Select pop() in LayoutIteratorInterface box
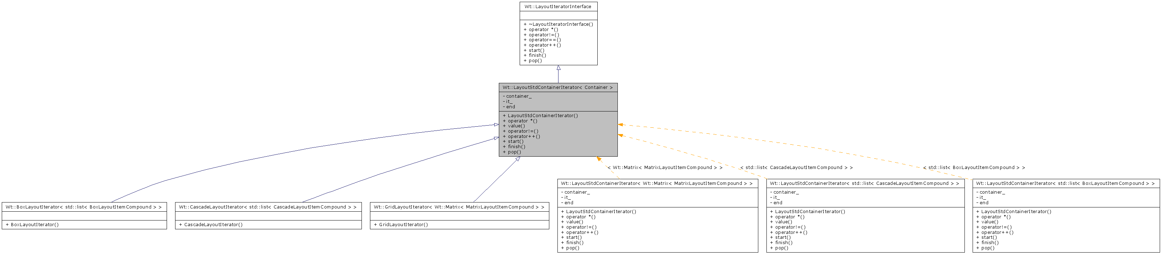This screenshot has height=254, width=1171. (x=536, y=61)
